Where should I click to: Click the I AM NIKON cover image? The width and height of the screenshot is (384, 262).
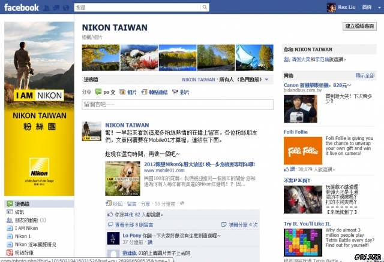tap(39, 109)
